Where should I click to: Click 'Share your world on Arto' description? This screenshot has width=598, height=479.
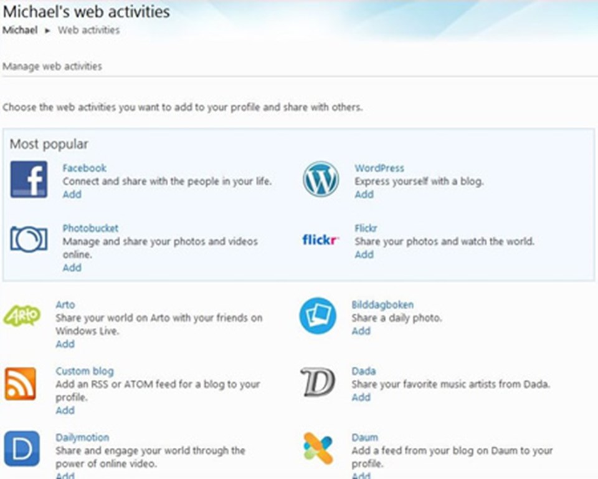159,324
